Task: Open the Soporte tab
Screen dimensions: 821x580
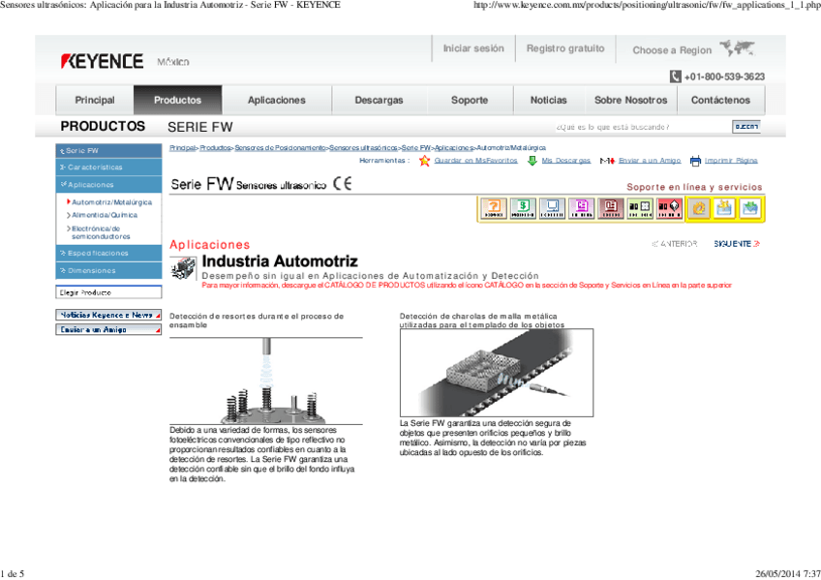Action: (470, 100)
